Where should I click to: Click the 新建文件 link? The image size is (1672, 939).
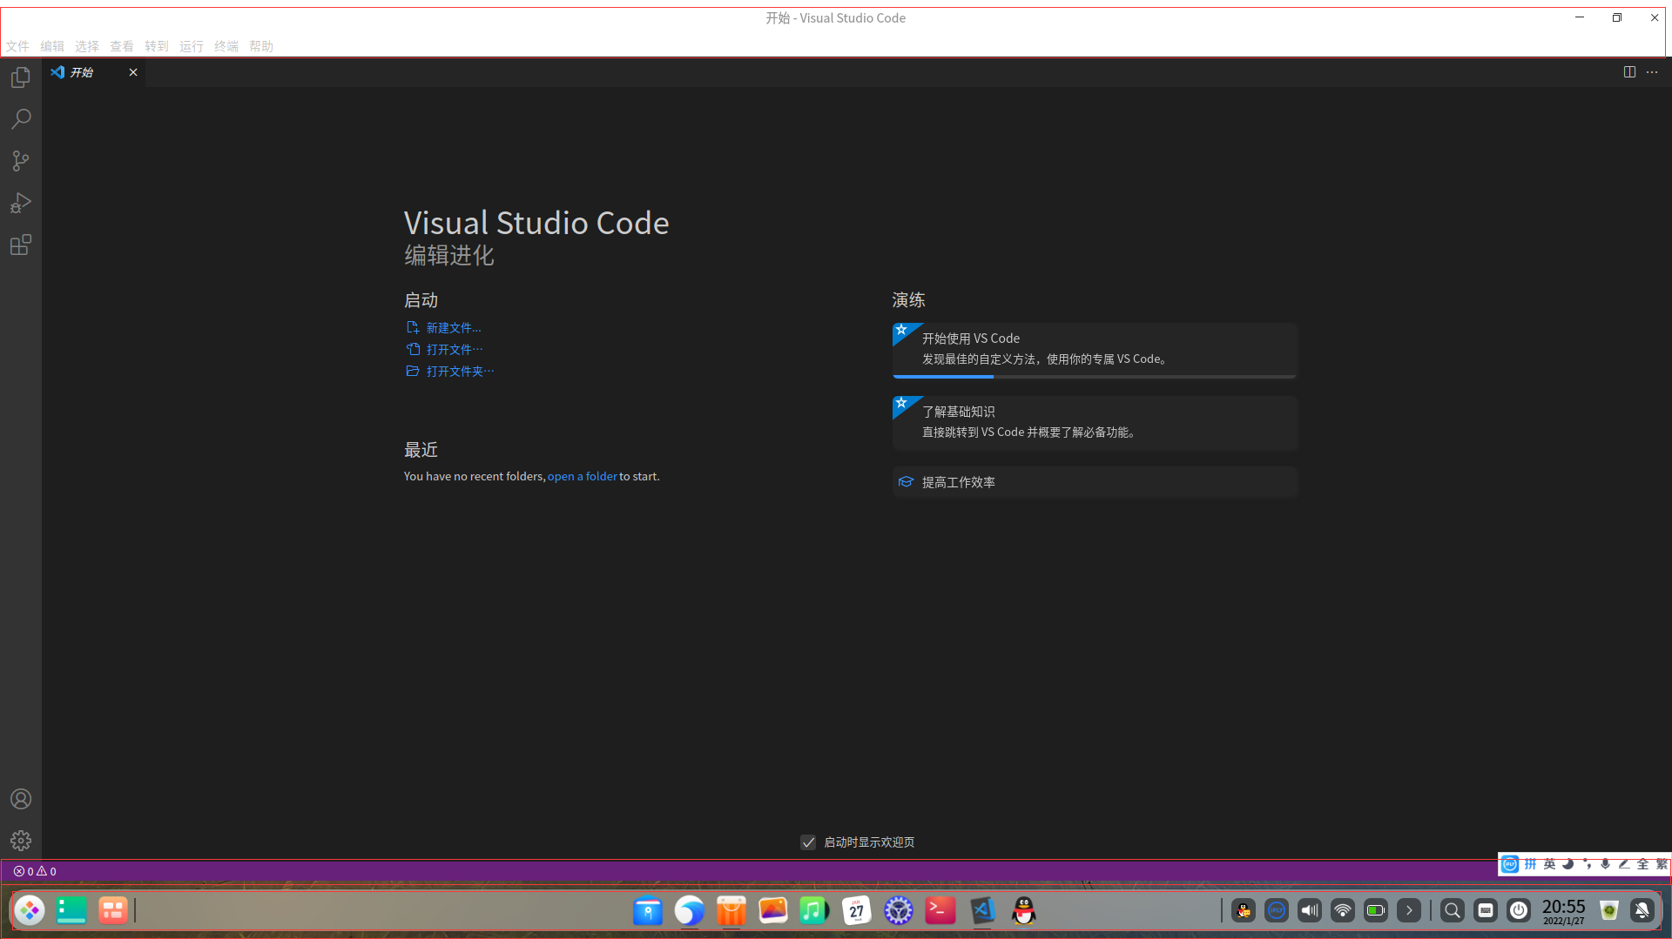(x=453, y=328)
